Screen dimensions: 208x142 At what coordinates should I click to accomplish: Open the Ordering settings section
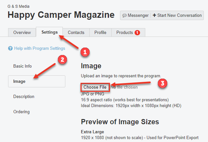click(21, 112)
